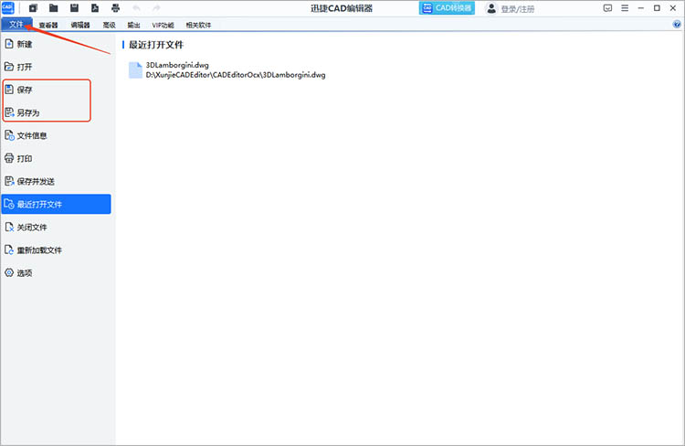Click the PDF export toolbar icon
This screenshot has height=446, width=685.
click(95, 8)
